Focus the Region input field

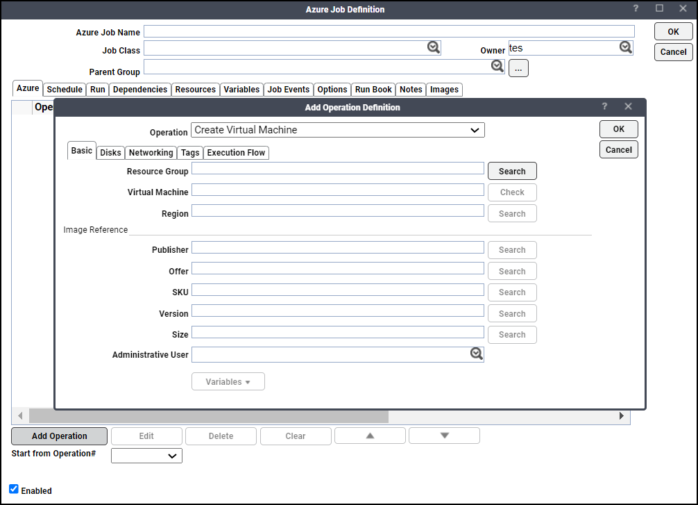click(x=338, y=211)
